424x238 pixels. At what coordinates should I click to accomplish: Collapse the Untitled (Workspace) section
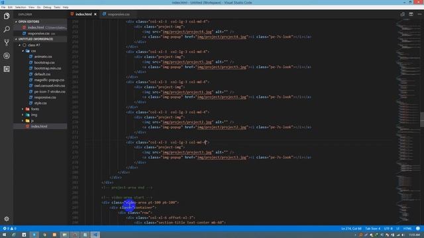pyautogui.click(x=16, y=39)
